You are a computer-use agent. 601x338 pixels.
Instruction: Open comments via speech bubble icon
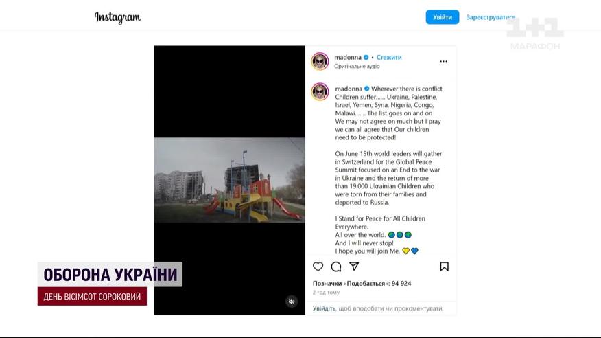(336, 267)
